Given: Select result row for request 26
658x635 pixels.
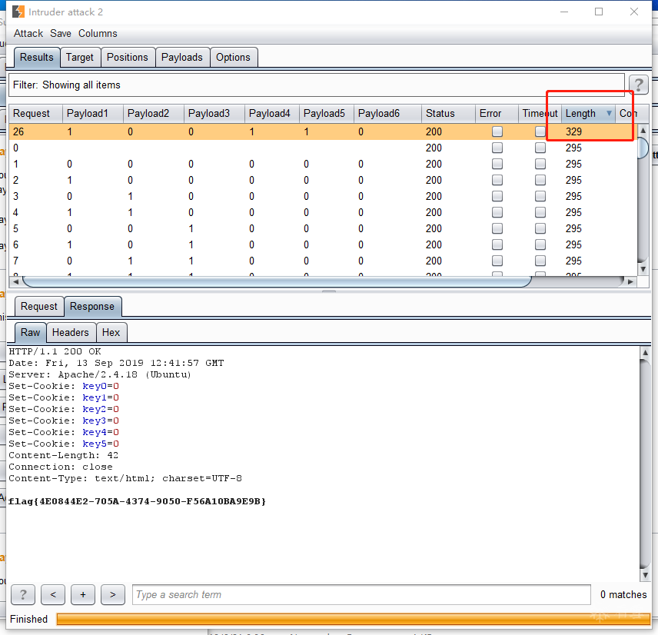Looking at the screenshot, I should point(323,131).
